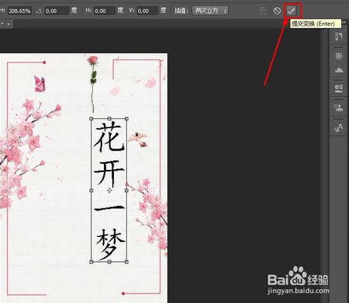Expand the collapsed panel dock with double arrows
Screen dimensions: 349x303
pos(344,22)
